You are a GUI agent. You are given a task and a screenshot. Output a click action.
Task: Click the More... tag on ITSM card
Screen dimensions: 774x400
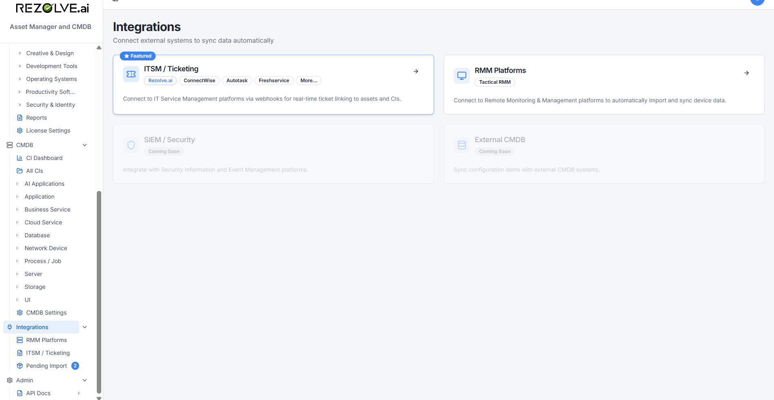coord(309,81)
